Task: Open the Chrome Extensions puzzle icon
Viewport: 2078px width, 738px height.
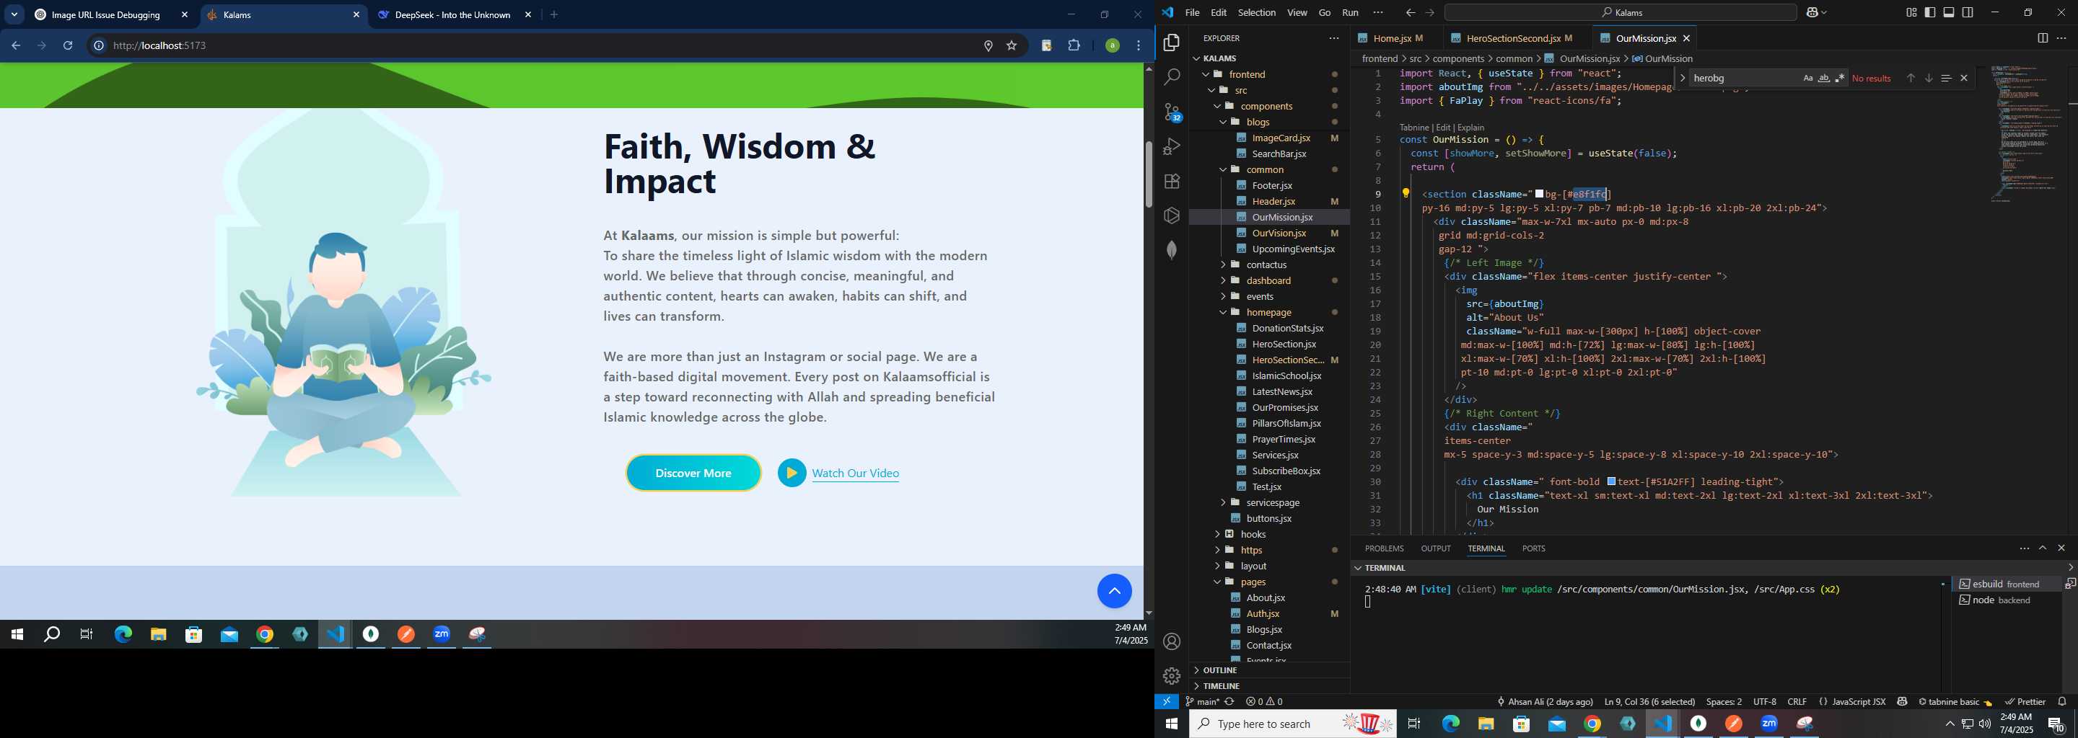Action: point(1074,46)
